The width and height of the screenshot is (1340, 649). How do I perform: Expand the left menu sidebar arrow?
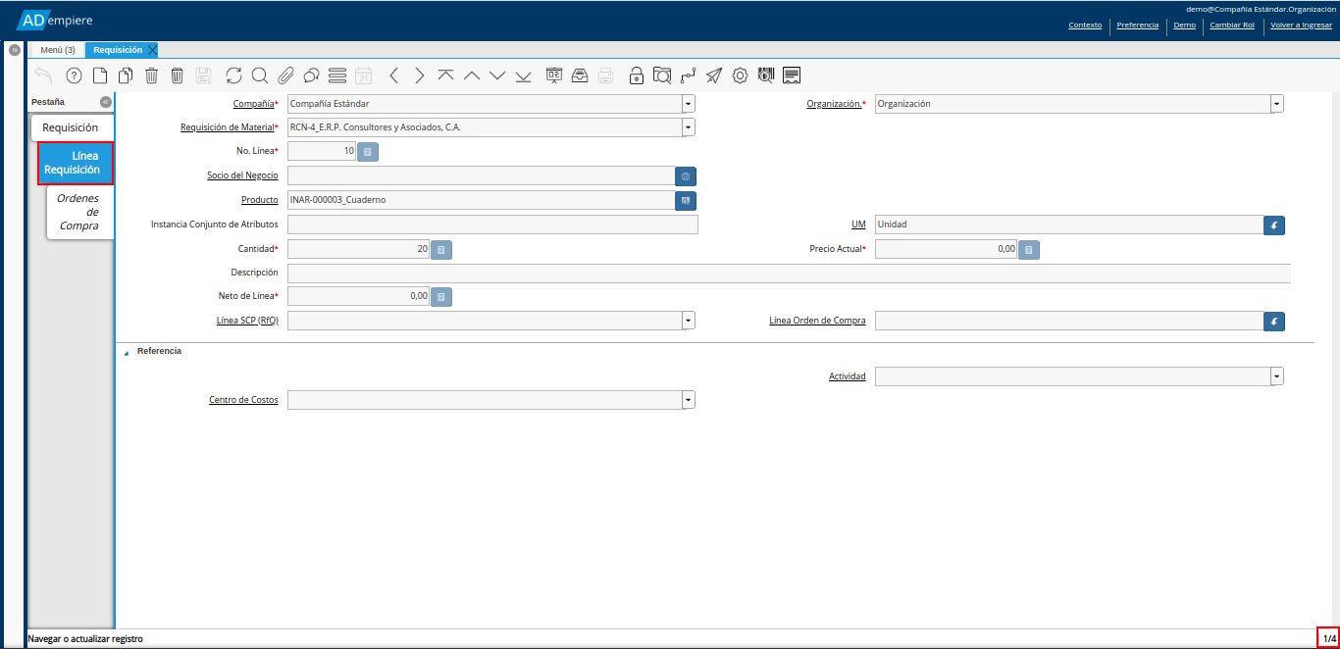tap(14, 50)
